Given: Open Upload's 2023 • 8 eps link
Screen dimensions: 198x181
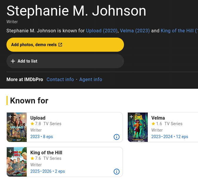Looking at the screenshot, I should pos(41,137).
